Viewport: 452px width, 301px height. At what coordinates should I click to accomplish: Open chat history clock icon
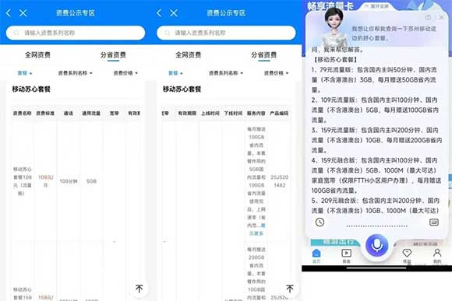point(320,222)
